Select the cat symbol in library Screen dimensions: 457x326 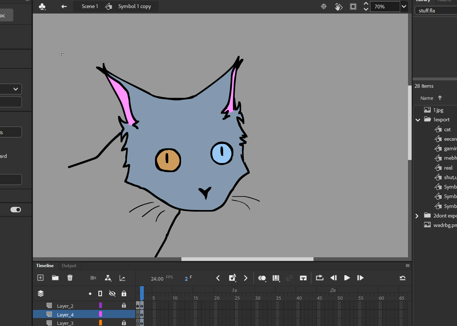pos(447,129)
